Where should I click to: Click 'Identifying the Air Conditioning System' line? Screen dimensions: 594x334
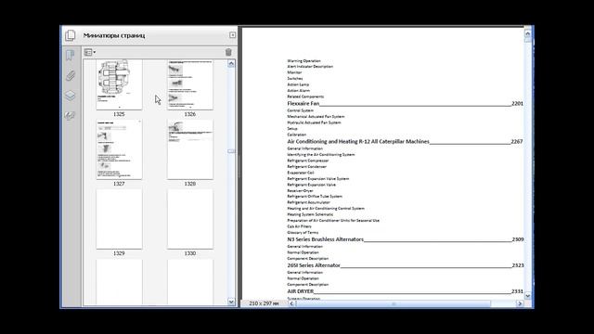[x=321, y=155]
